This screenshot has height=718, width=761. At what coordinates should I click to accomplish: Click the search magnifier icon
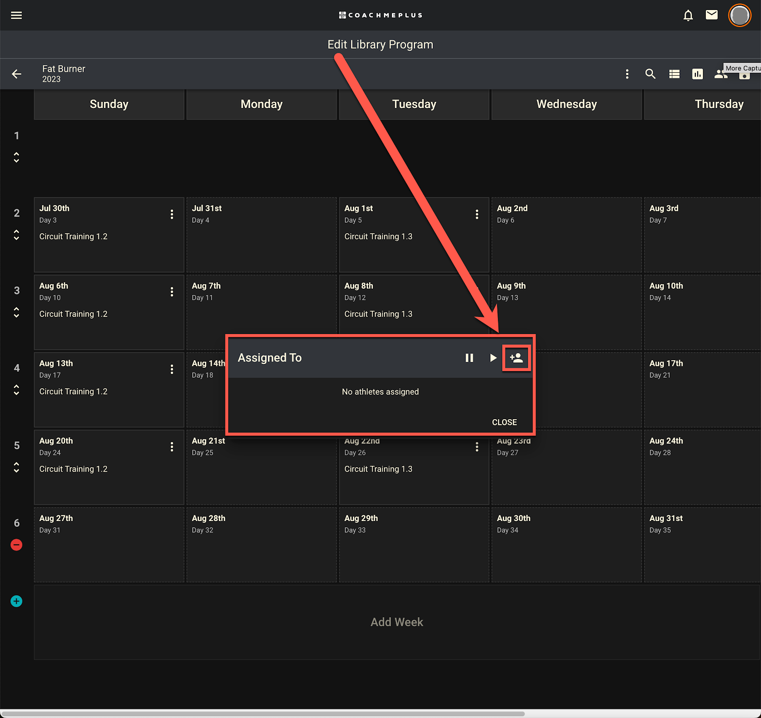tap(650, 74)
